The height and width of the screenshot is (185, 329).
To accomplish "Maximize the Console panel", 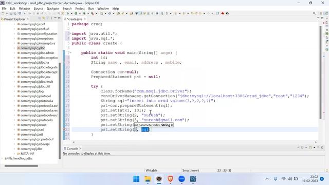I will [322, 147].
